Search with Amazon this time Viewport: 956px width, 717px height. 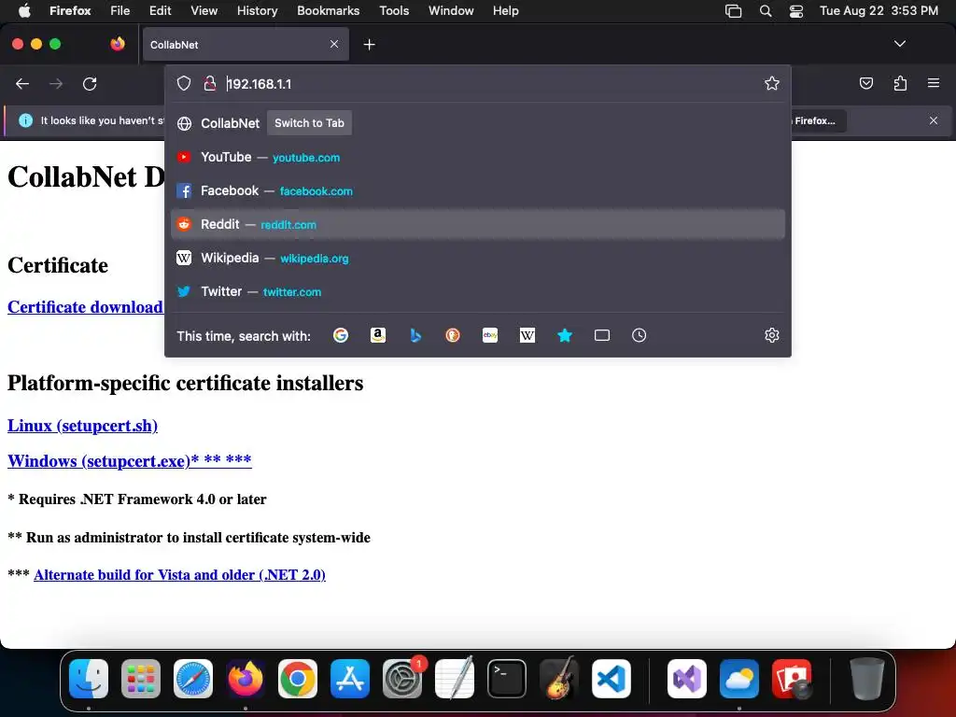click(378, 335)
